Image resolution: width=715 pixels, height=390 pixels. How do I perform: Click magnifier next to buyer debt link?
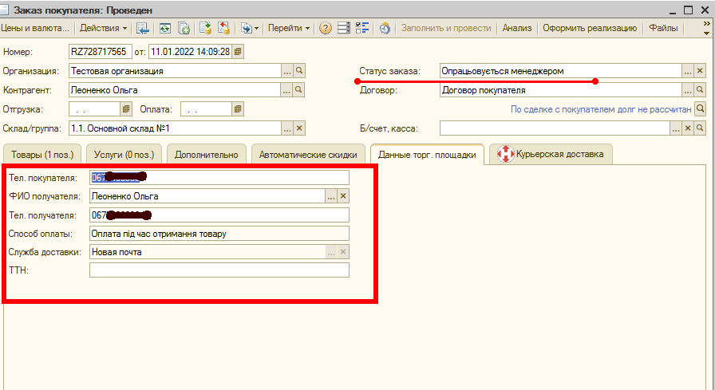(701, 108)
